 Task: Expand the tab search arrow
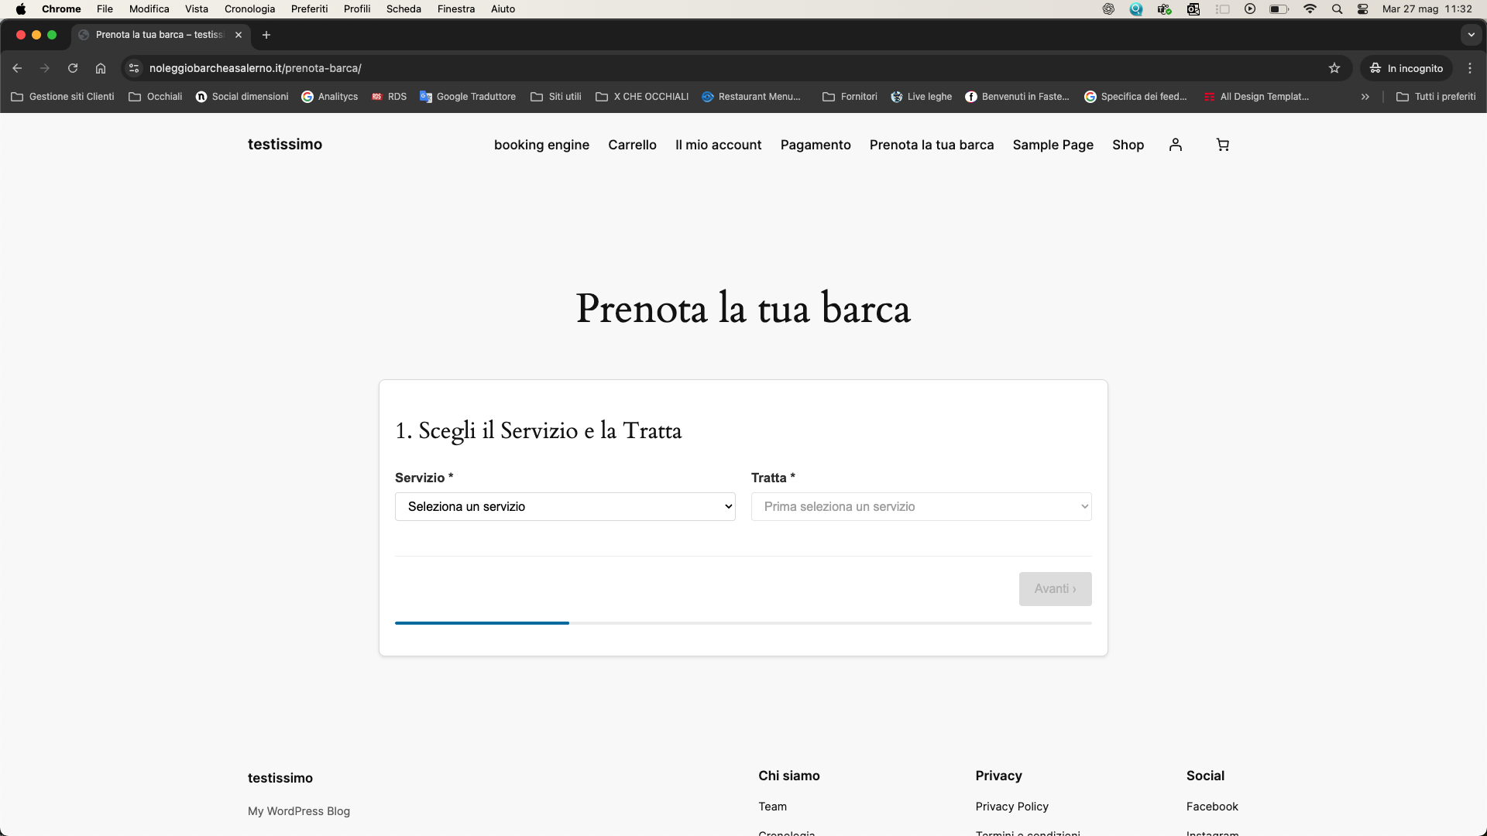pyautogui.click(x=1471, y=35)
